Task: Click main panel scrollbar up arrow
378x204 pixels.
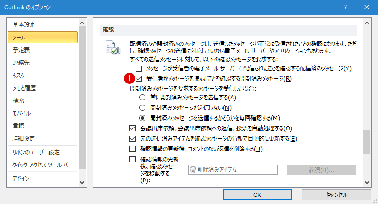Action: click(x=367, y=23)
